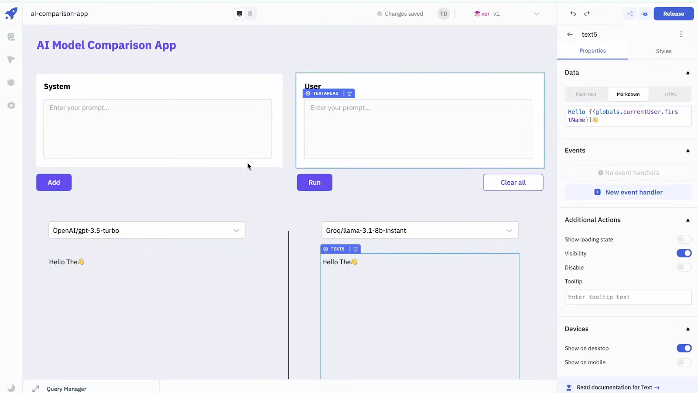Image resolution: width=698 pixels, height=393 pixels.
Task: Open Read documentation for Text link
Action: [618, 387]
